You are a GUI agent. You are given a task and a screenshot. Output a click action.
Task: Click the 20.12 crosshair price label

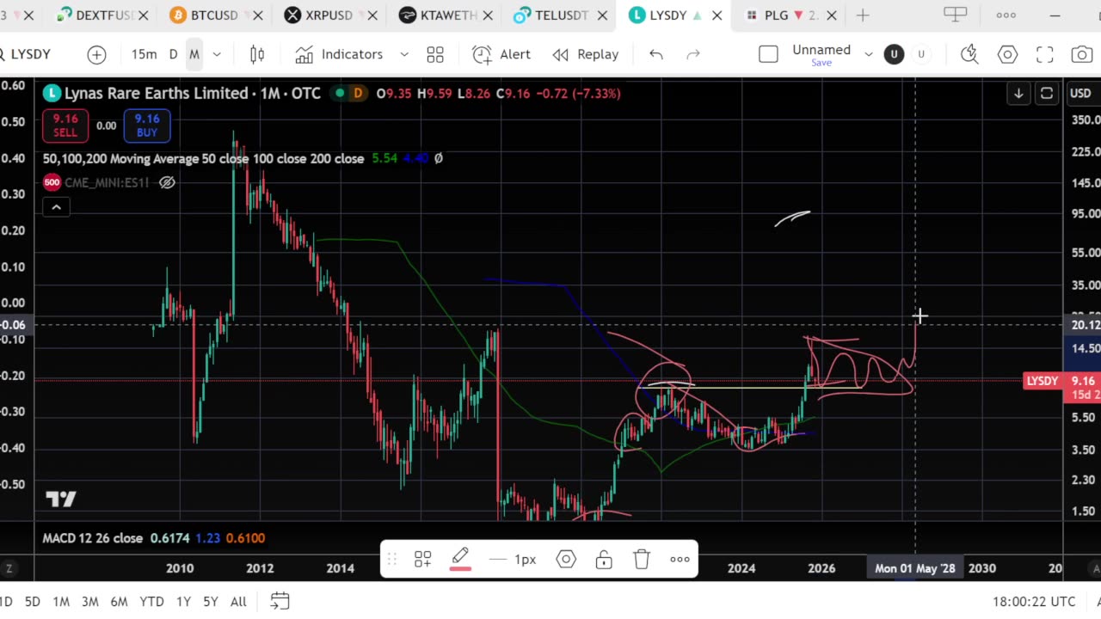[x=1084, y=324]
